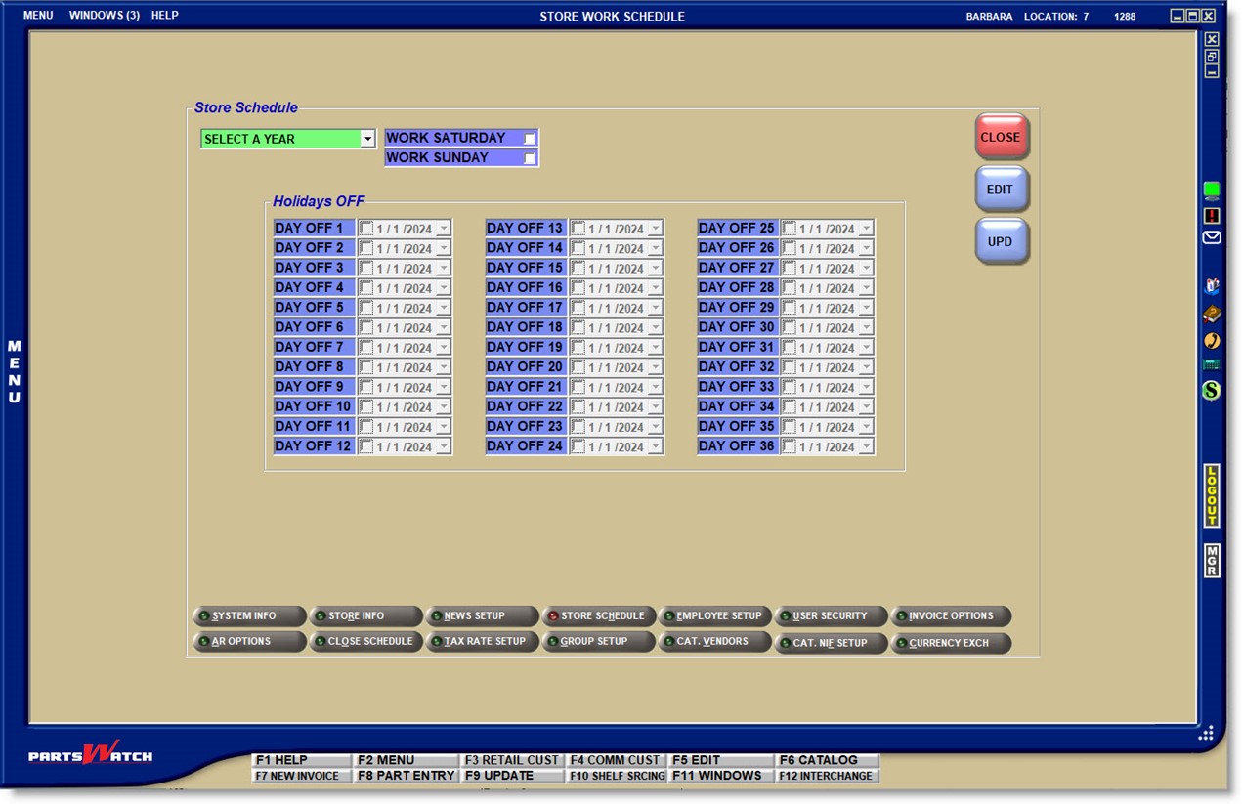Open the Windows (3) menu
Image resolution: width=1242 pixels, height=804 pixels.
pyautogui.click(x=104, y=16)
